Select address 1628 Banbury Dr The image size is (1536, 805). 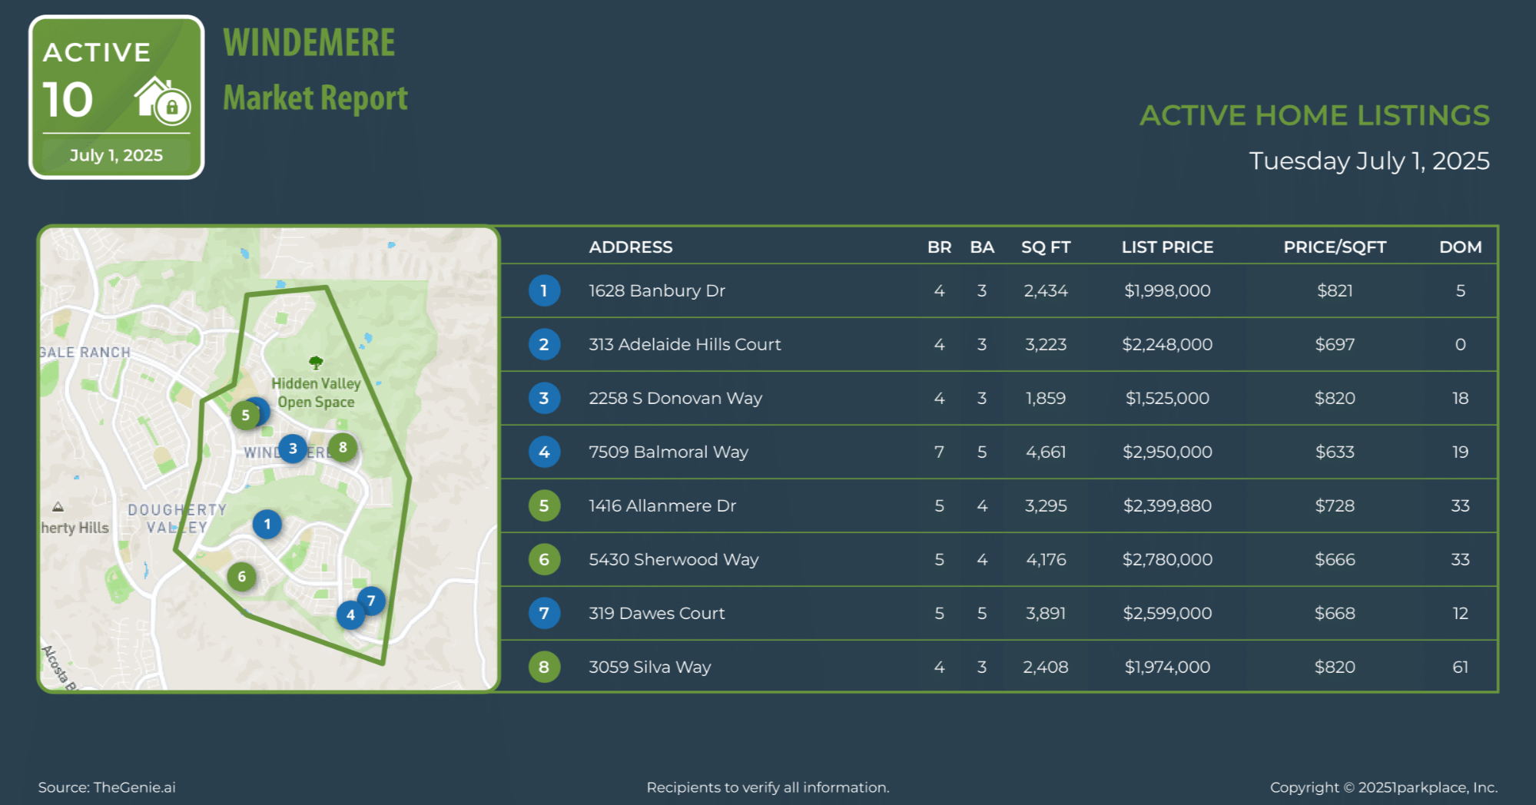click(x=657, y=291)
